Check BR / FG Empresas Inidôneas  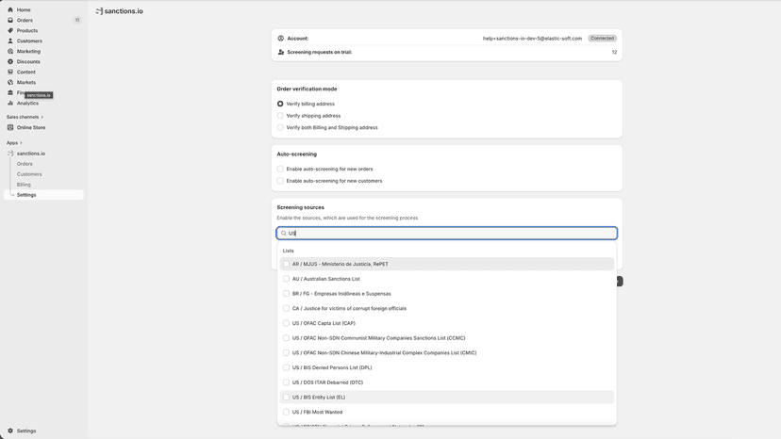[287, 294]
